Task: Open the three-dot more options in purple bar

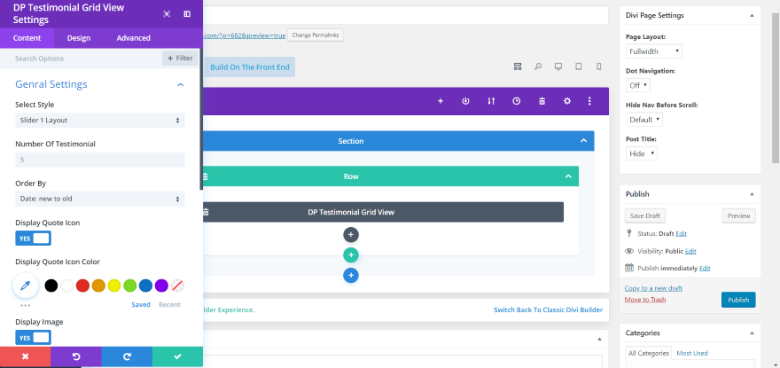Action: 589,101
